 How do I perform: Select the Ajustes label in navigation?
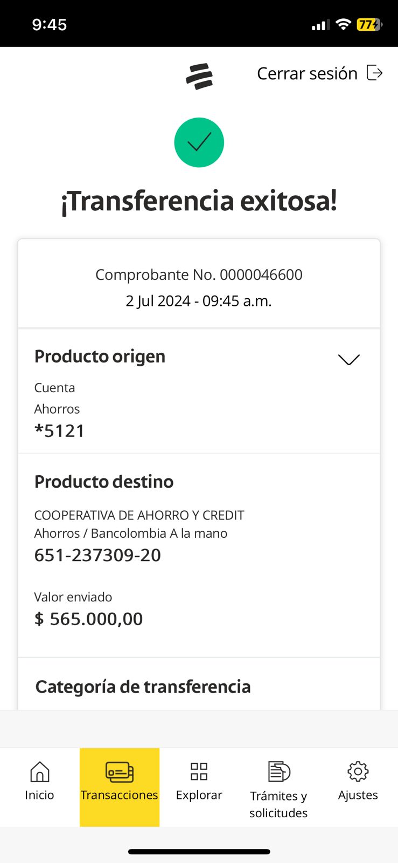[x=358, y=795]
